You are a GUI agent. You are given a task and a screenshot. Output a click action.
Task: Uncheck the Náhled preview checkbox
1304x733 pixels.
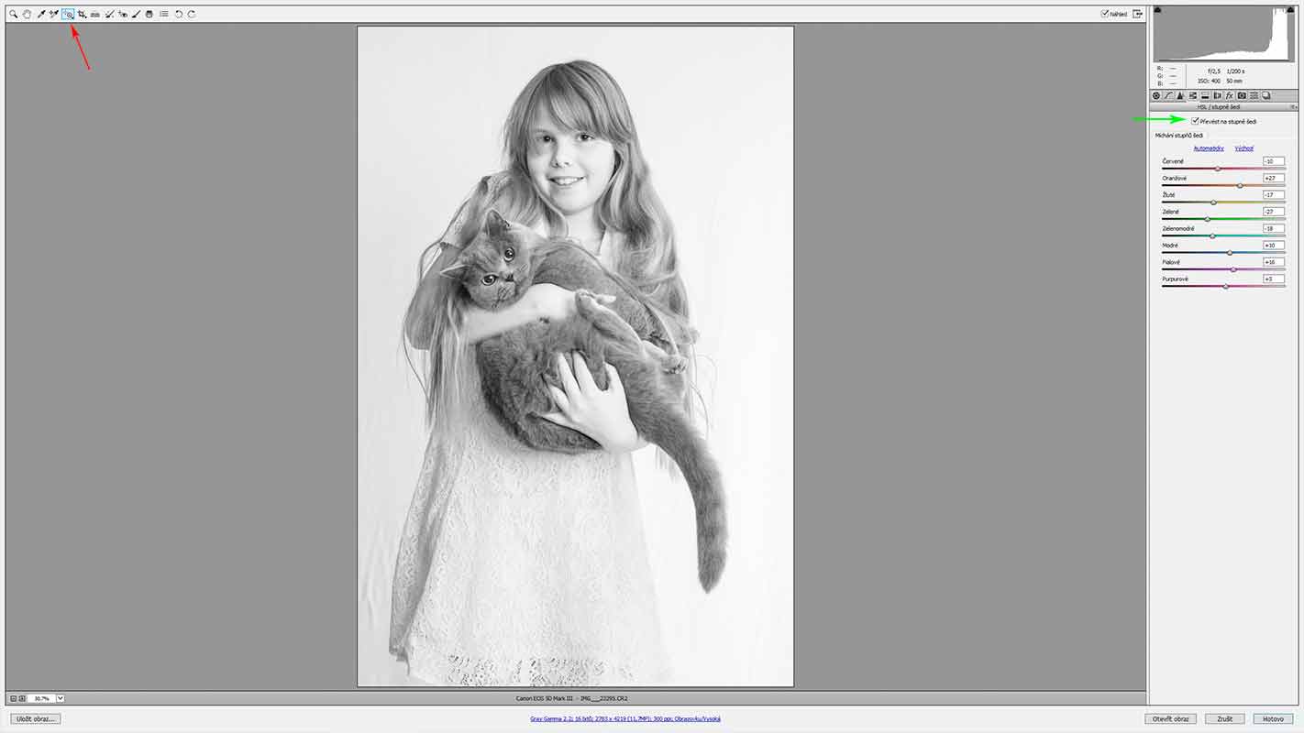pyautogui.click(x=1105, y=14)
